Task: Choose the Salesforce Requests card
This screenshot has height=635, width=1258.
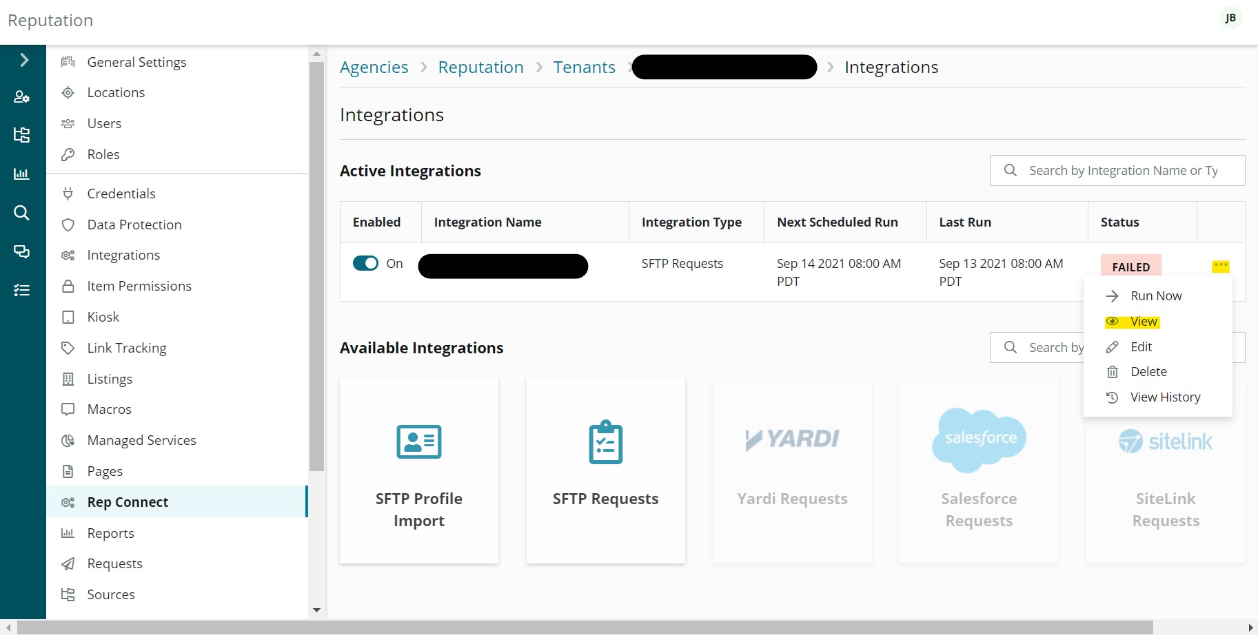Action: tap(980, 470)
